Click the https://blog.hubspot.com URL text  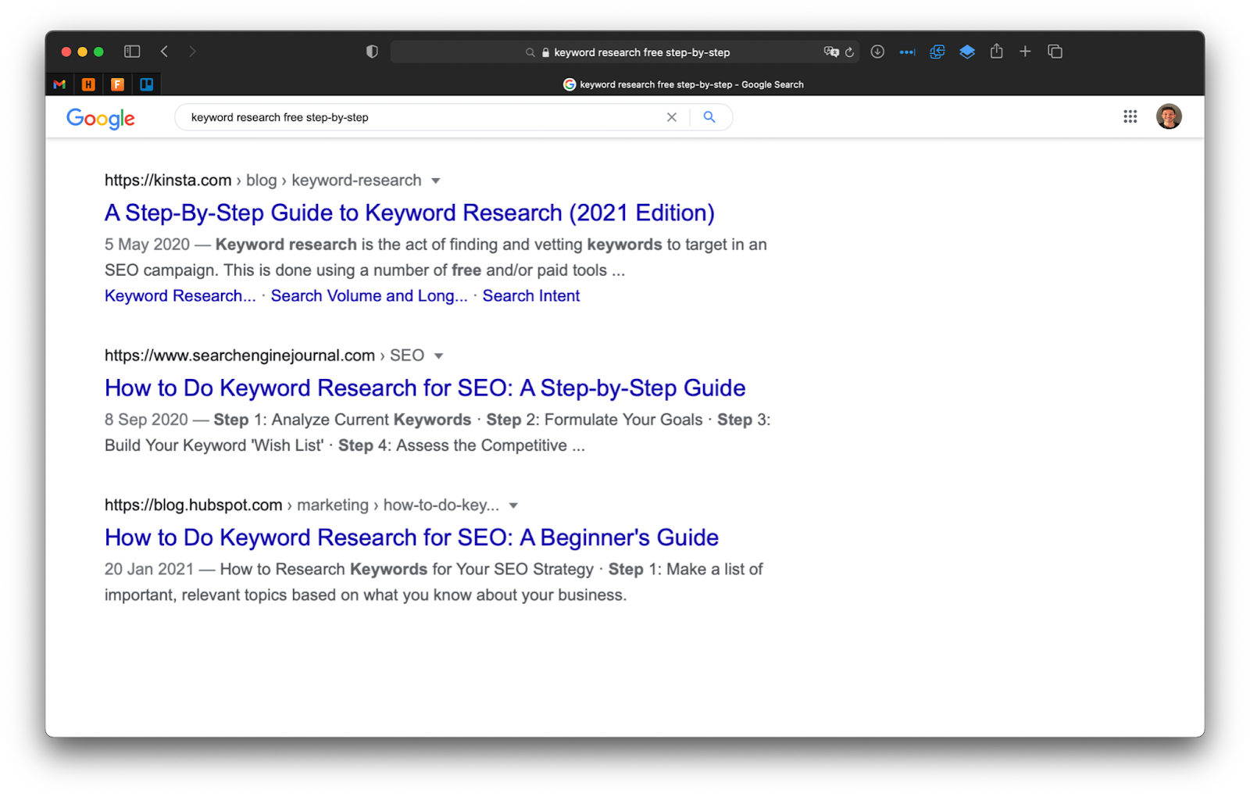click(x=194, y=506)
